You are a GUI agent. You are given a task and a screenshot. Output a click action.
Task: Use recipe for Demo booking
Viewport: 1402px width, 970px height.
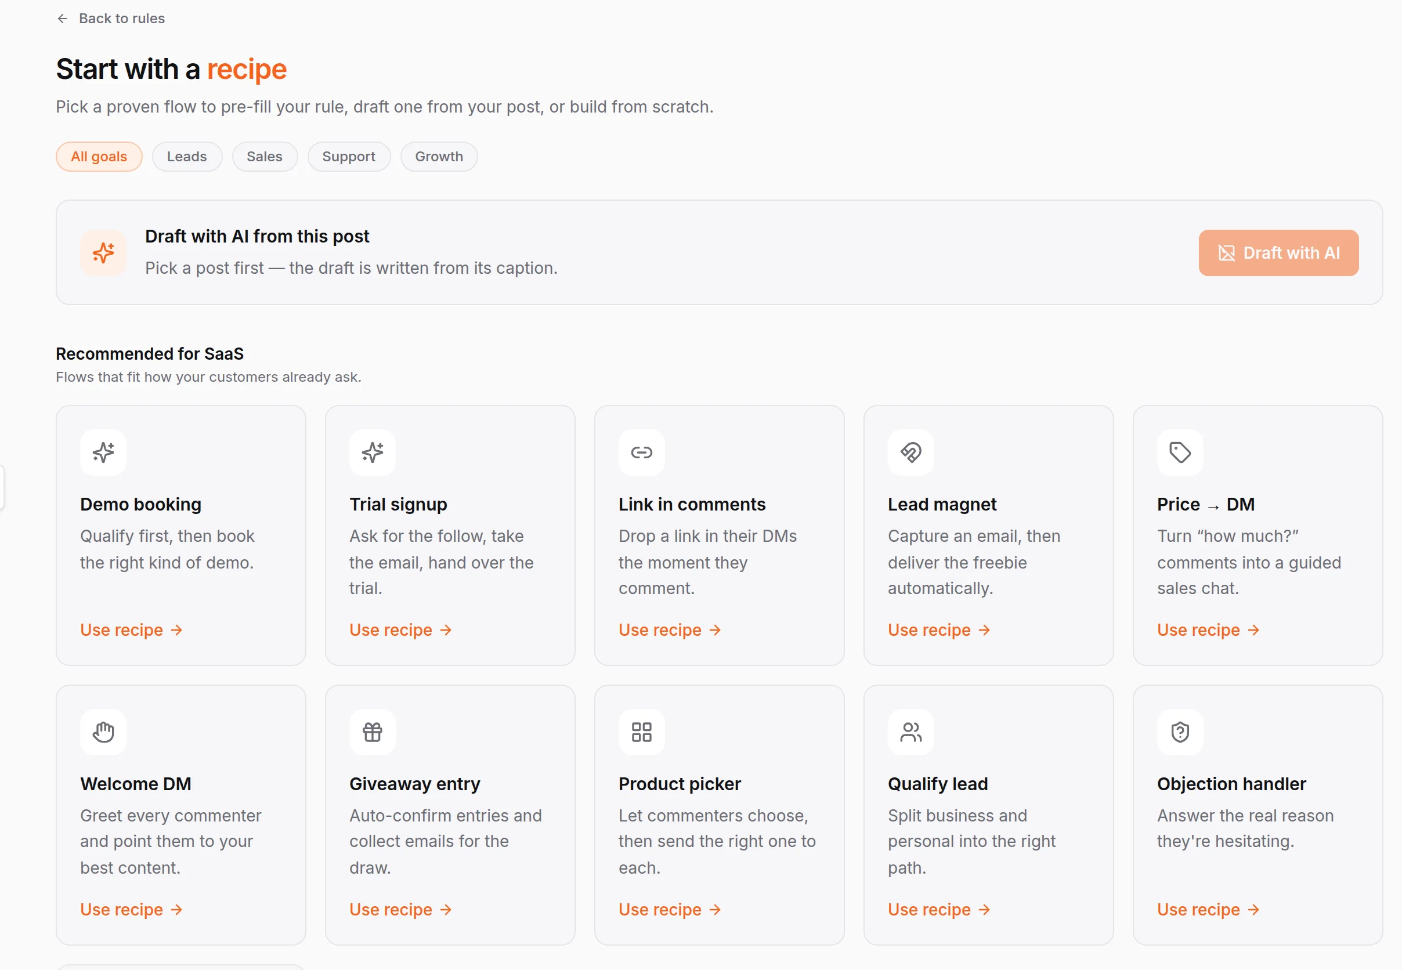click(x=131, y=629)
